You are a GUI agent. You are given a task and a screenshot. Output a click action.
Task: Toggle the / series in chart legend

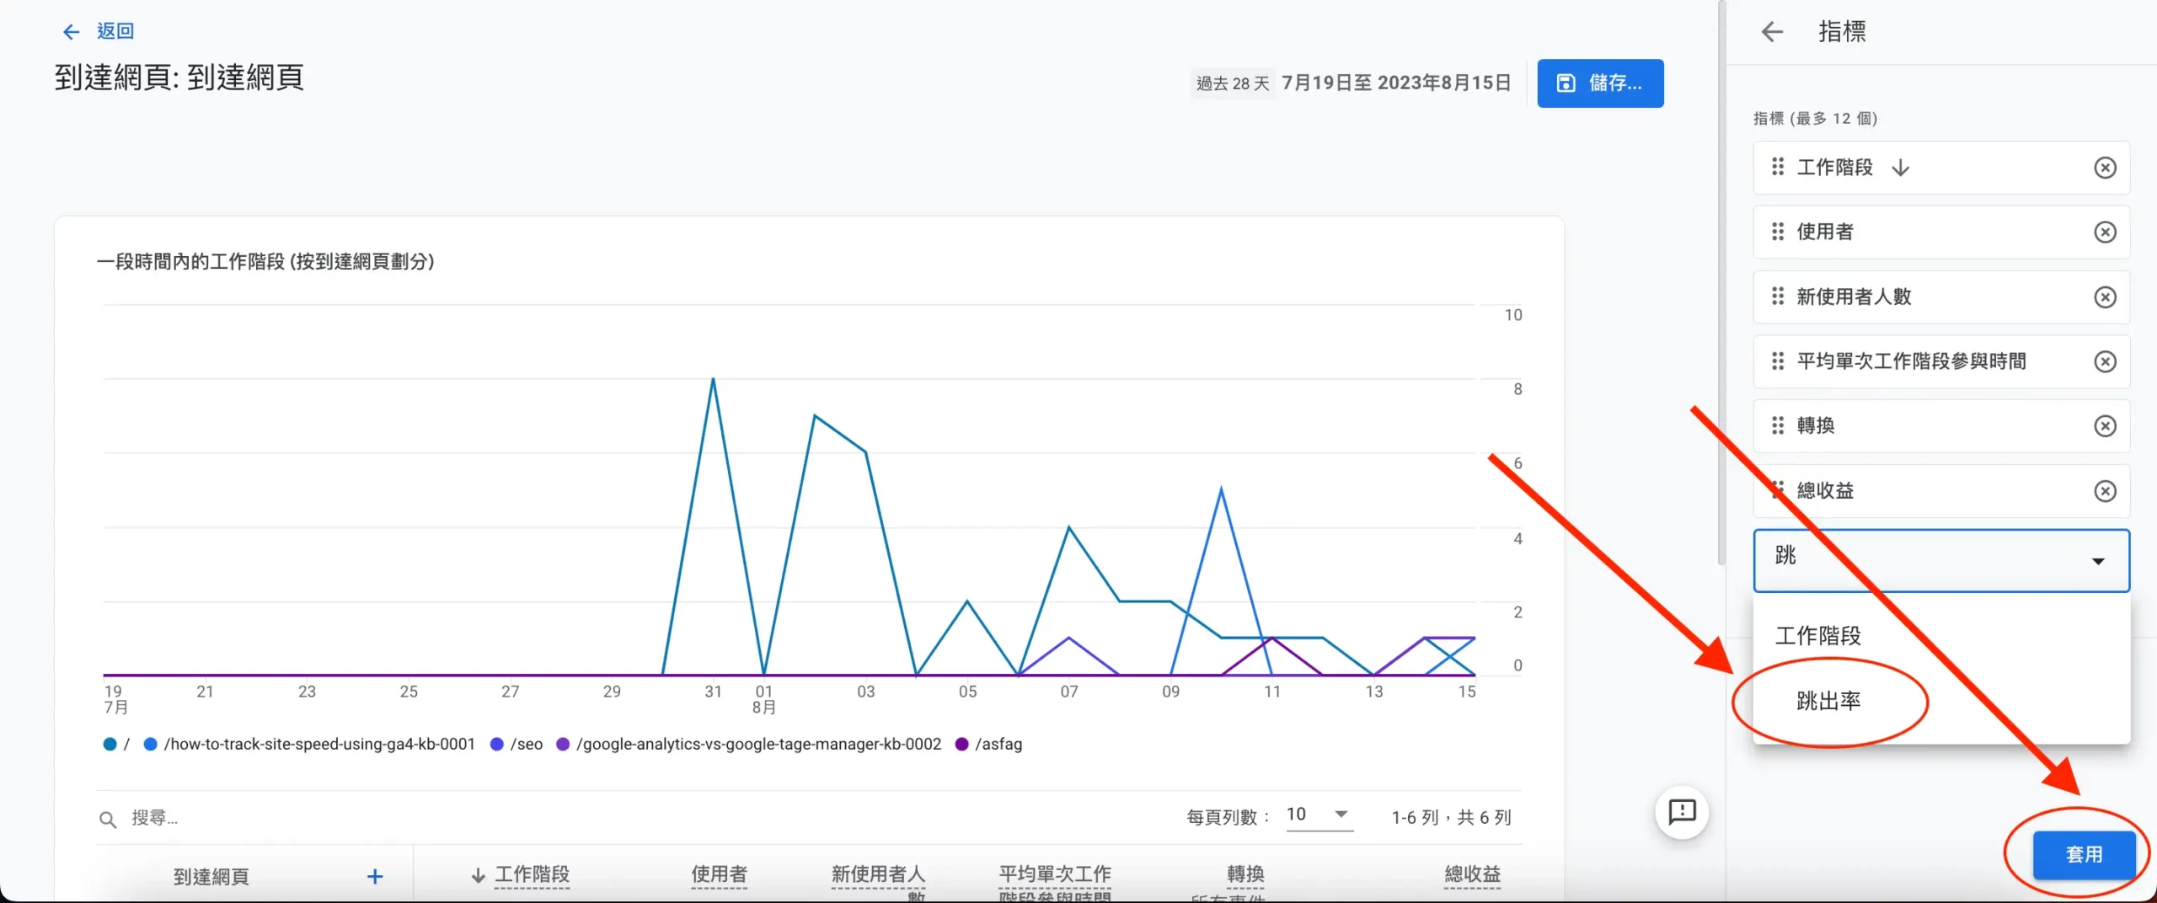(116, 745)
